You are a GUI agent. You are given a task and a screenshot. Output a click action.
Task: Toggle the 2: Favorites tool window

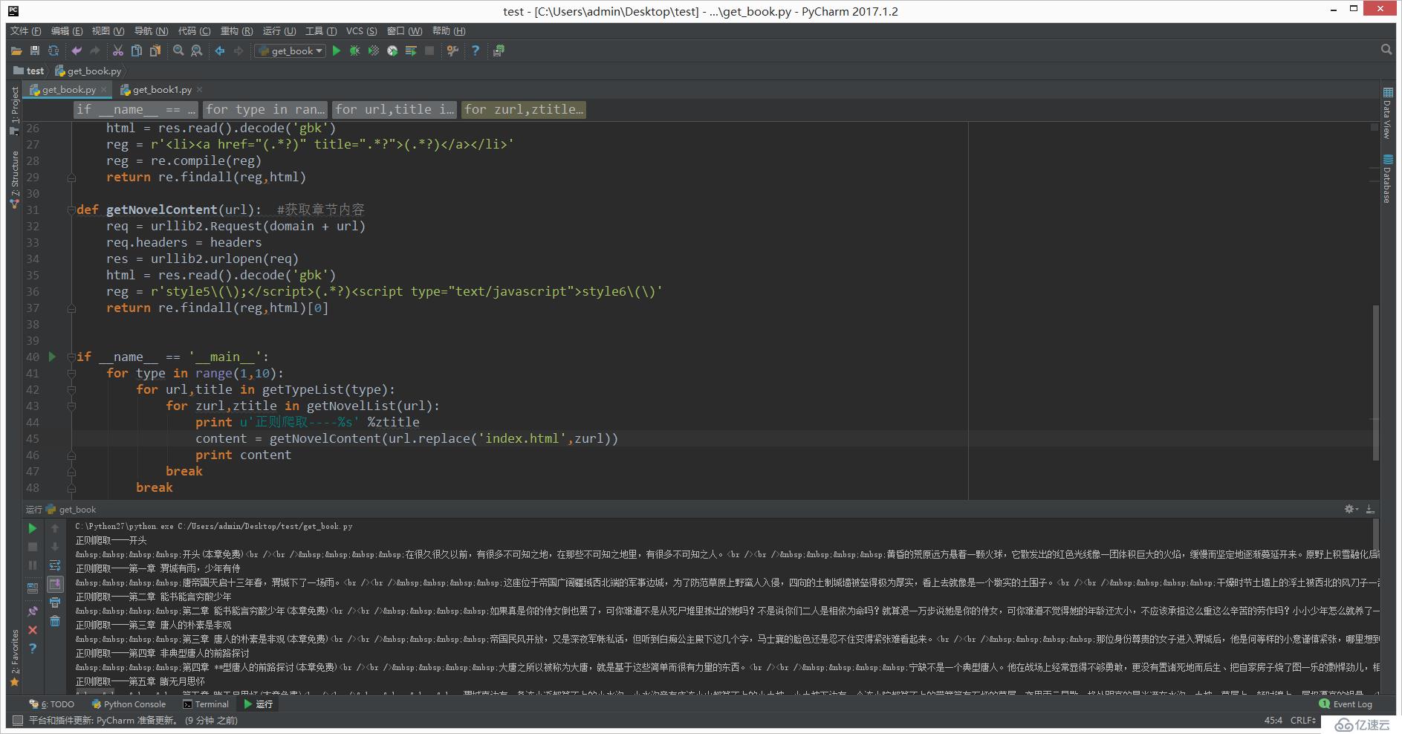coord(14,657)
